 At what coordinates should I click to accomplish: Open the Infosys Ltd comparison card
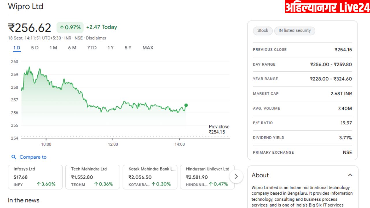pos(35,177)
